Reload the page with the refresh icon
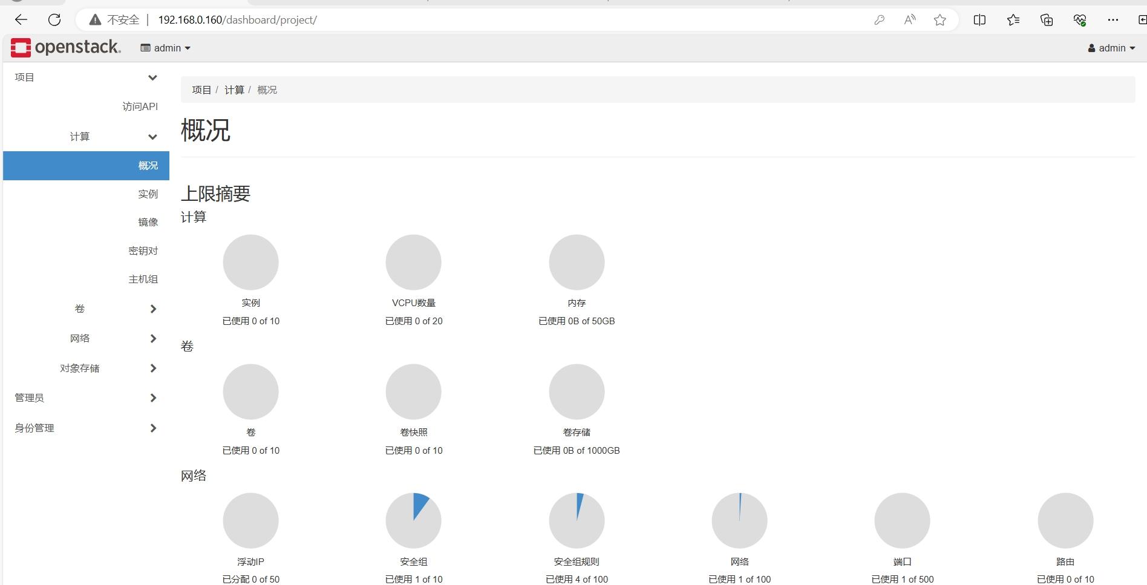The height and width of the screenshot is (585, 1147). pos(54,20)
